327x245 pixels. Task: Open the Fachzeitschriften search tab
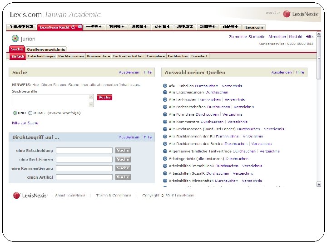click(x=128, y=56)
